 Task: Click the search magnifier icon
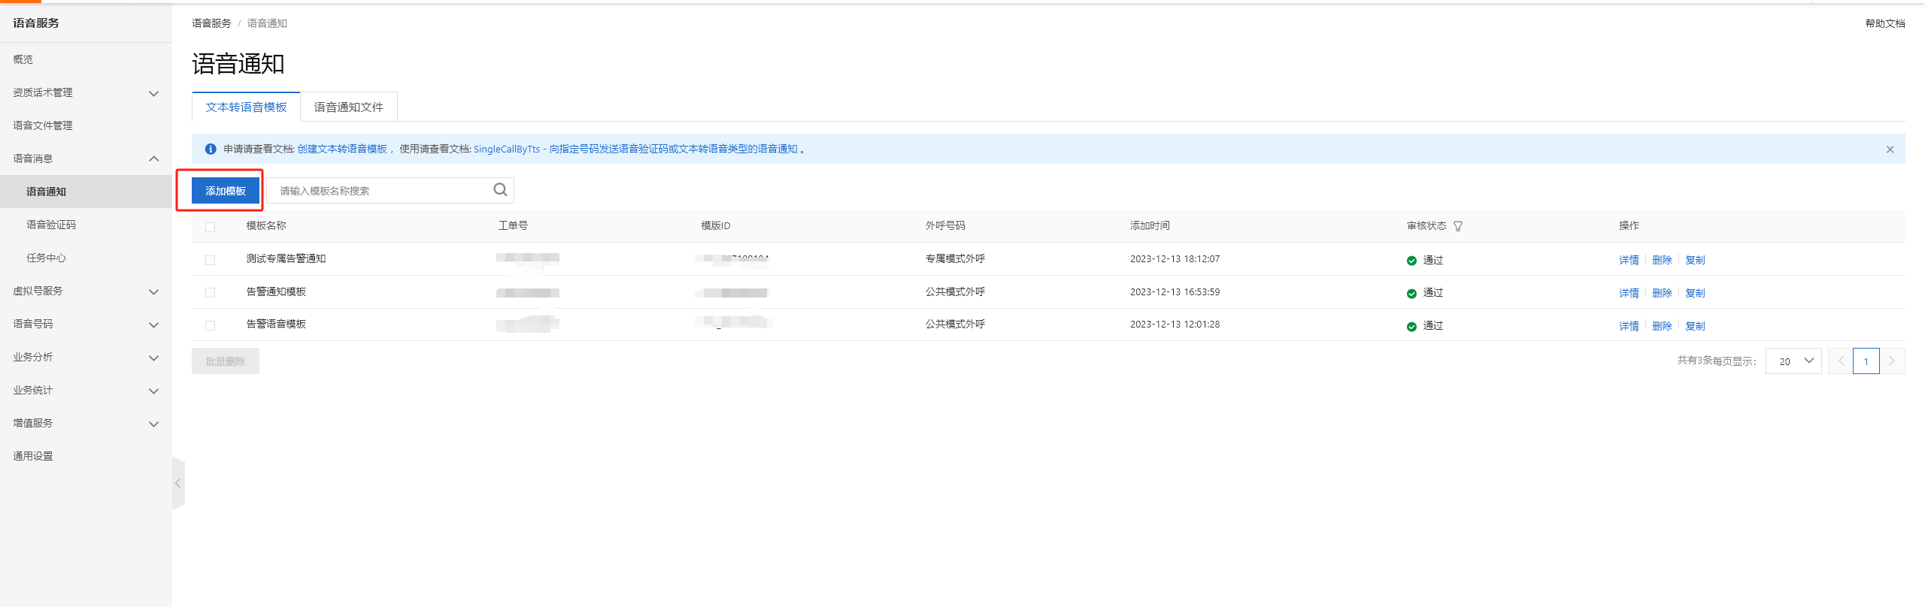500,190
